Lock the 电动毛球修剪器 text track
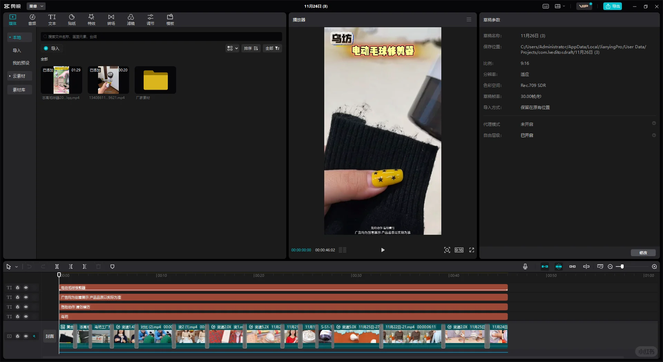The height and width of the screenshot is (362, 663). click(x=18, y=288)
